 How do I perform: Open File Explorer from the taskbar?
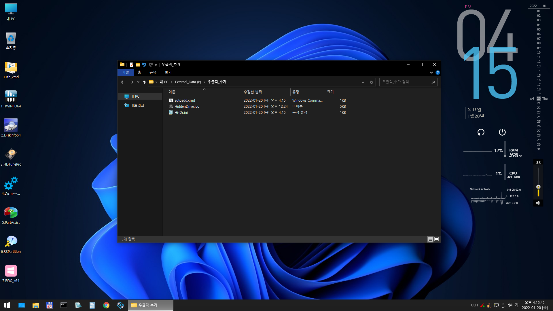pyautogui.click(x=36, y=305)
